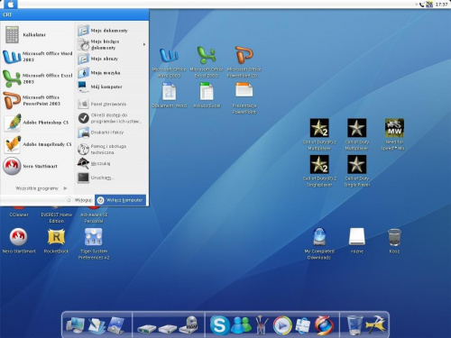Expand Wszystkie programy list
Viewport: 451px width, 338px height.
41,188
